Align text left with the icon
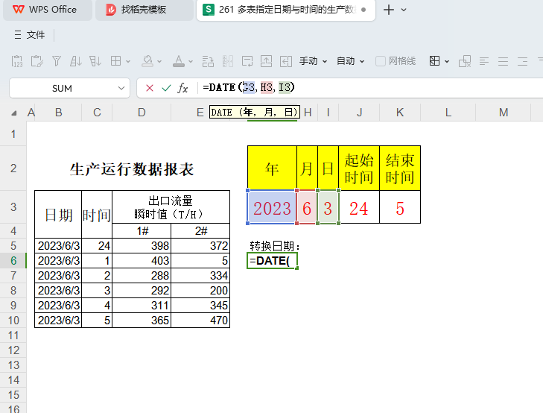The image size is (543, 413). point(484,61)
